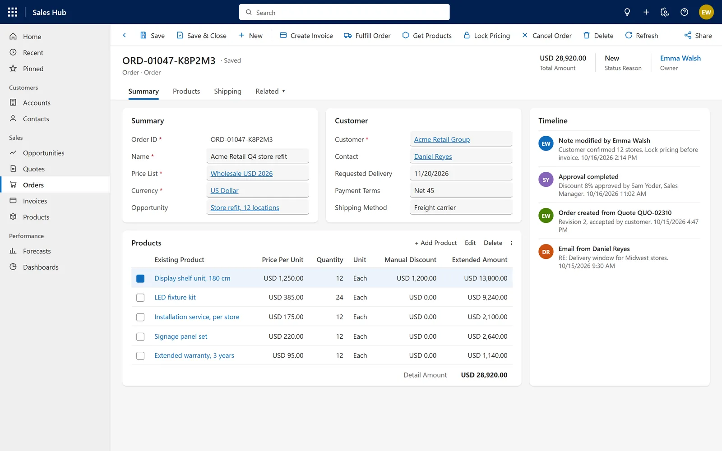Image resolution: width=722 pixels, height=451 pixels.
Task: Open the EW user profile avatar
Action: click(x=706, y=12)
